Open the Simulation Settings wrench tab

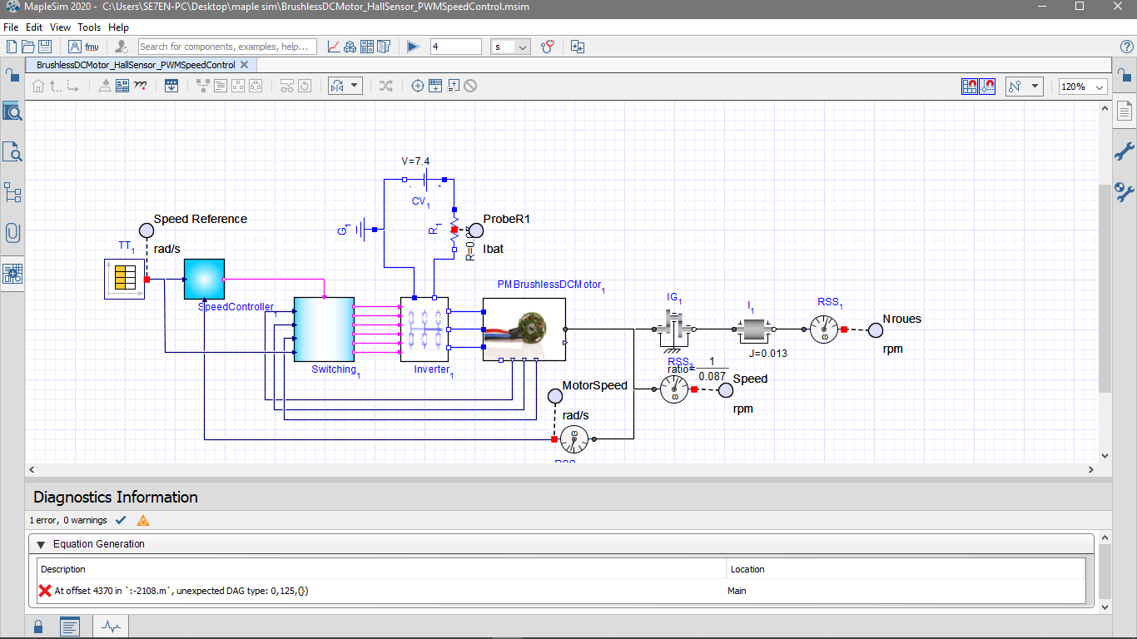(x=1125, y=192)
